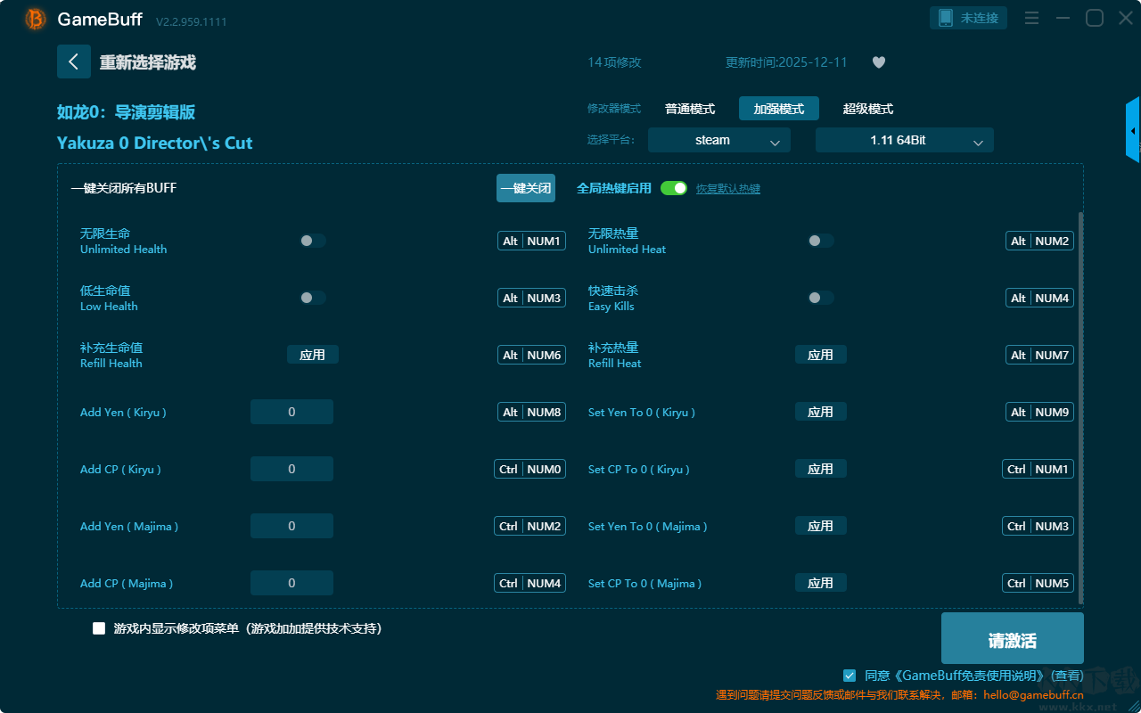Image resolution: width=1141 pixels, height=713 pixels.
Task: Click the 一键关闭 button
Action: tap(526, 188)
